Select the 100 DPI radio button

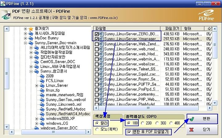coord(129,123)
